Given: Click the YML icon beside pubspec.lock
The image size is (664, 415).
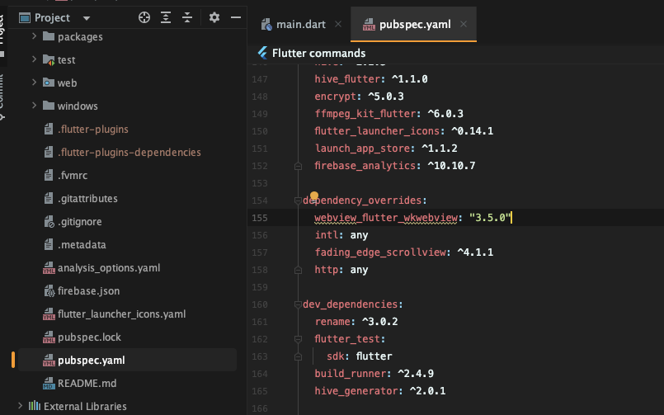Looking at the screenshot, I should click(x=49, y=337).
